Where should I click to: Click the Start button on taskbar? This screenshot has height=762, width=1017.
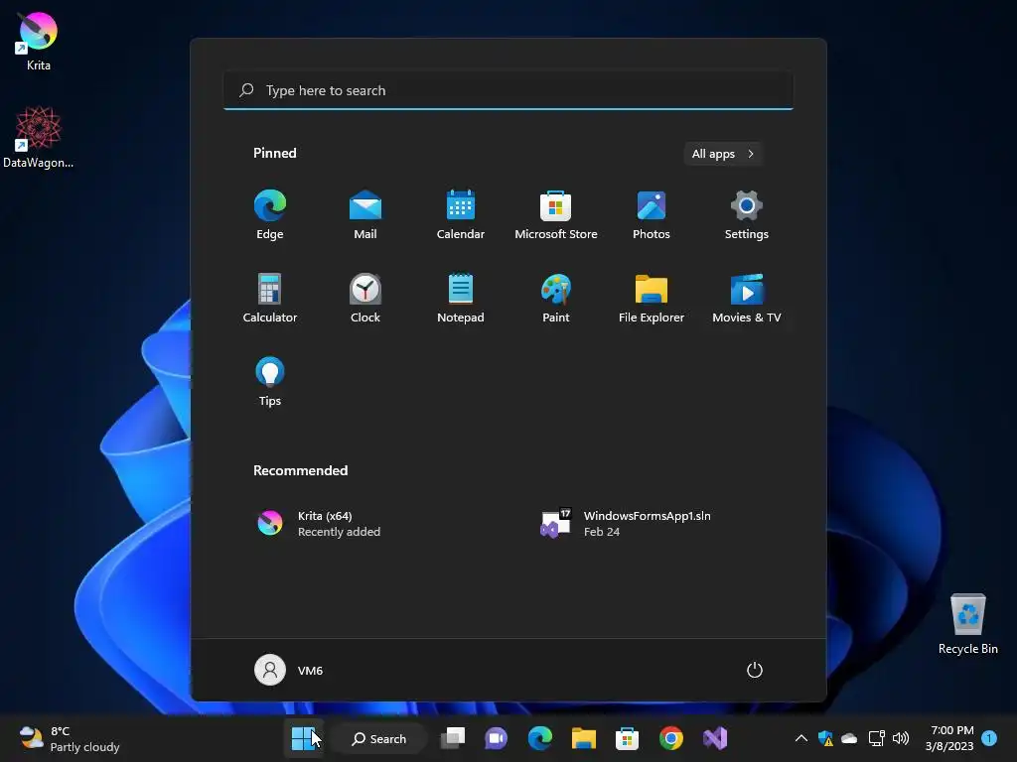tap(303, 738)
